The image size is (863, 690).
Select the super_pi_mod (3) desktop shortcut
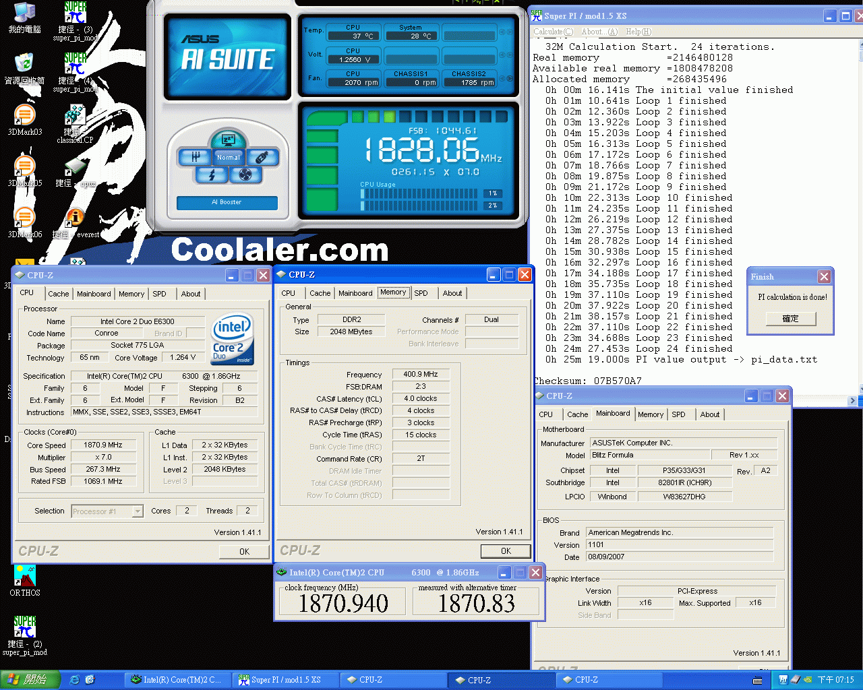[75, 22]
